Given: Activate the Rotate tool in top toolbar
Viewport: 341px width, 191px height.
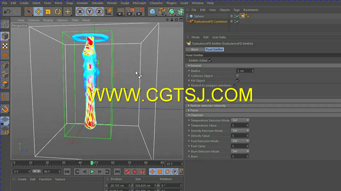Looking at the screenshot, I should pos(58,11).
